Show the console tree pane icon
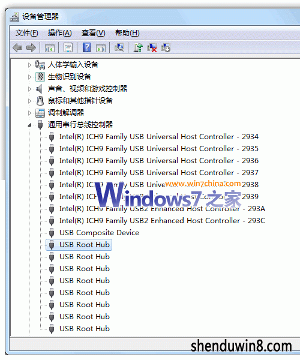The image size is (300, 360). point(50,48)
